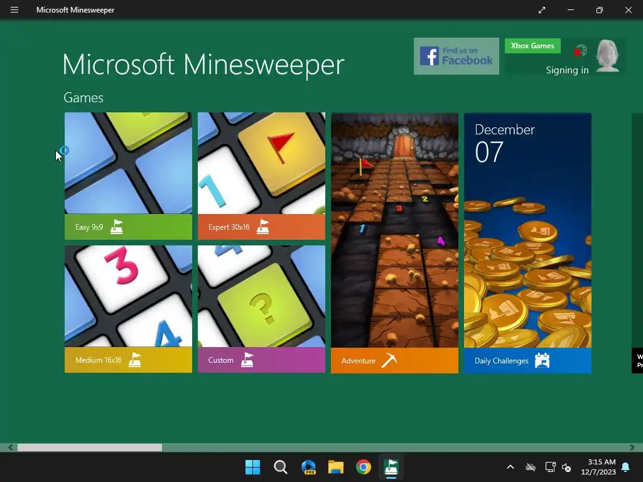The height and width of the screenshot is (482, 643).
Task: Click the Xbox Games button
Action: coord(532,46)
